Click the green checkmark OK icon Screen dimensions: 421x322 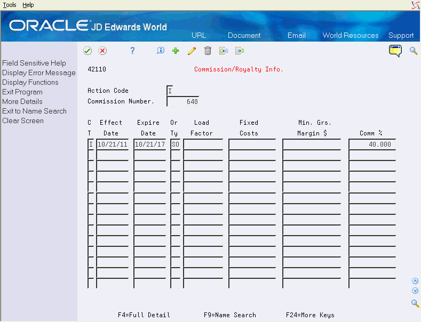point(88,51)
